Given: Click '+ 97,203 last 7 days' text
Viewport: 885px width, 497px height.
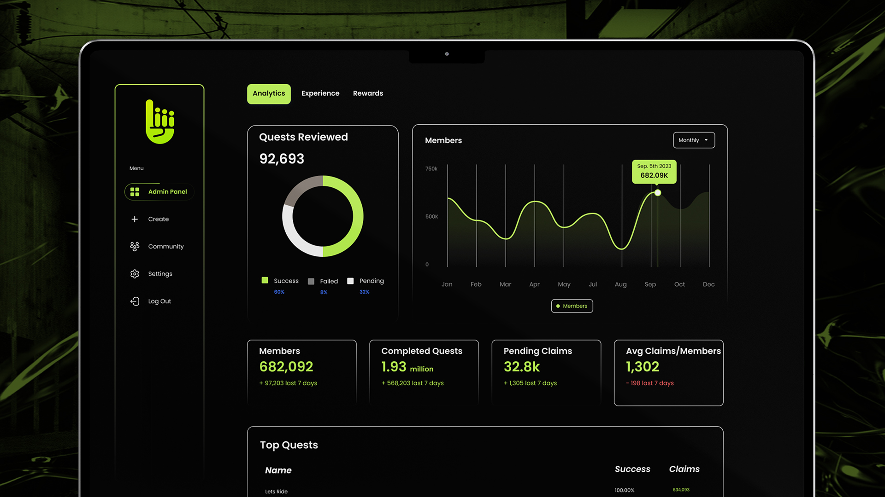Looking at the screenshot, I should [288, 383].
